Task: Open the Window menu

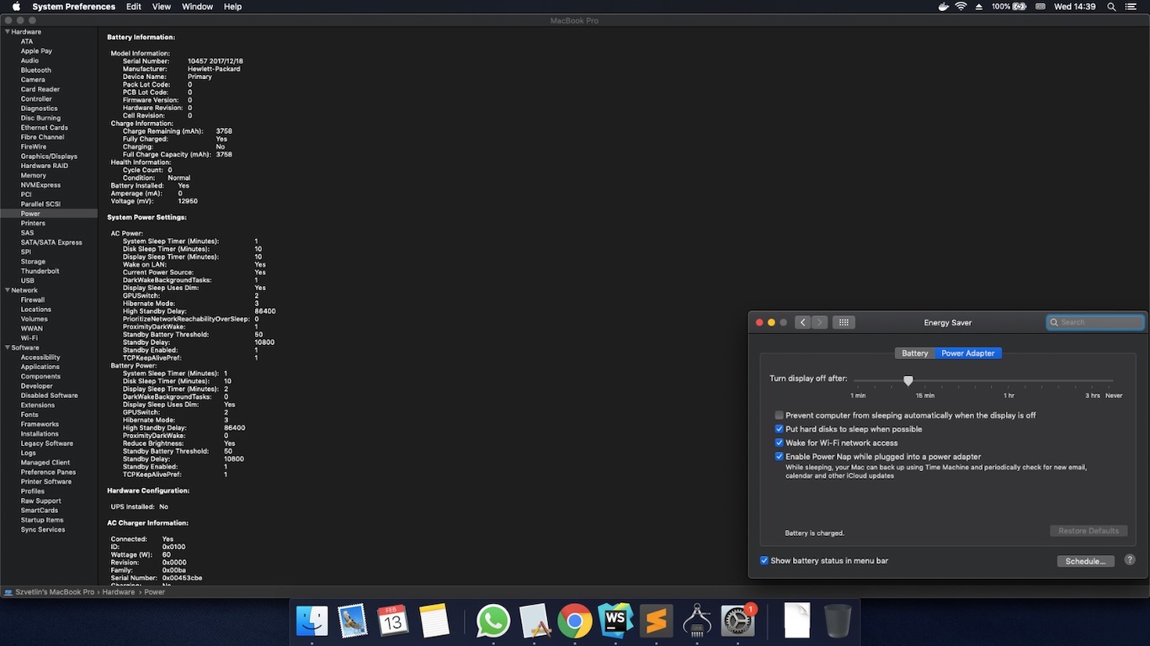Action: pyautogui.click(x=197, y=7)
